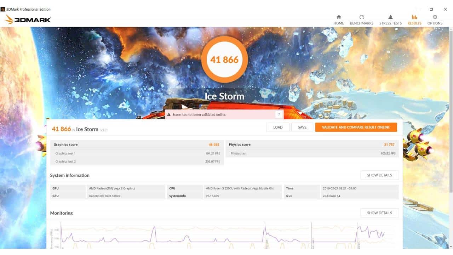Screen dimensions: 453x255
Task: Save the Ice Storm result
Action: (x=302, y=127)
